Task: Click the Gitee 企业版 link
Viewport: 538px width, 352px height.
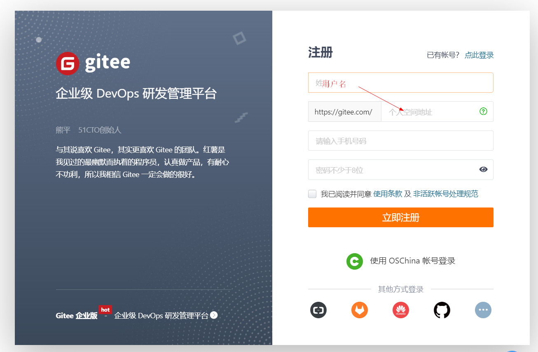Action: click(77, 316)
